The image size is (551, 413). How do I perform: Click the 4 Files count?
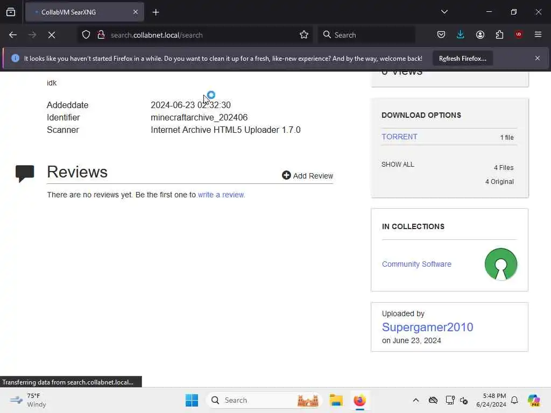504,168
